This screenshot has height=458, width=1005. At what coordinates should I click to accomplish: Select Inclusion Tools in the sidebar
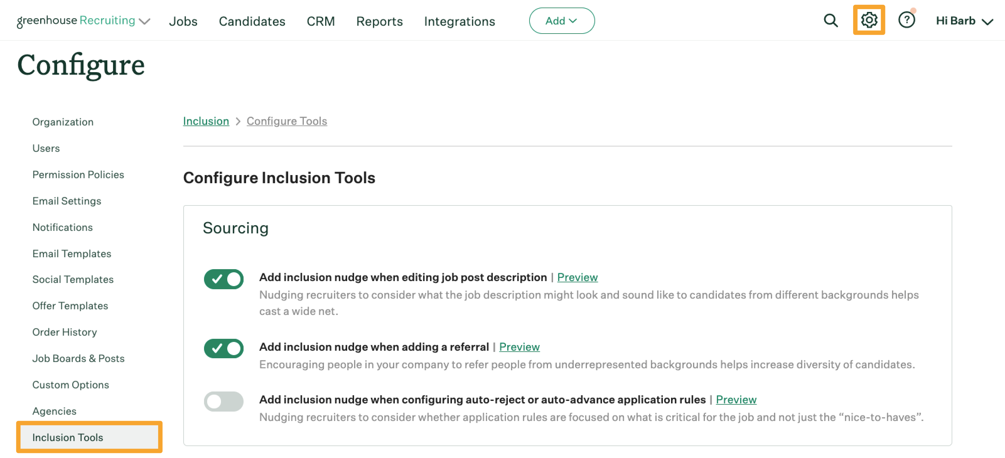tap(68, 437)
